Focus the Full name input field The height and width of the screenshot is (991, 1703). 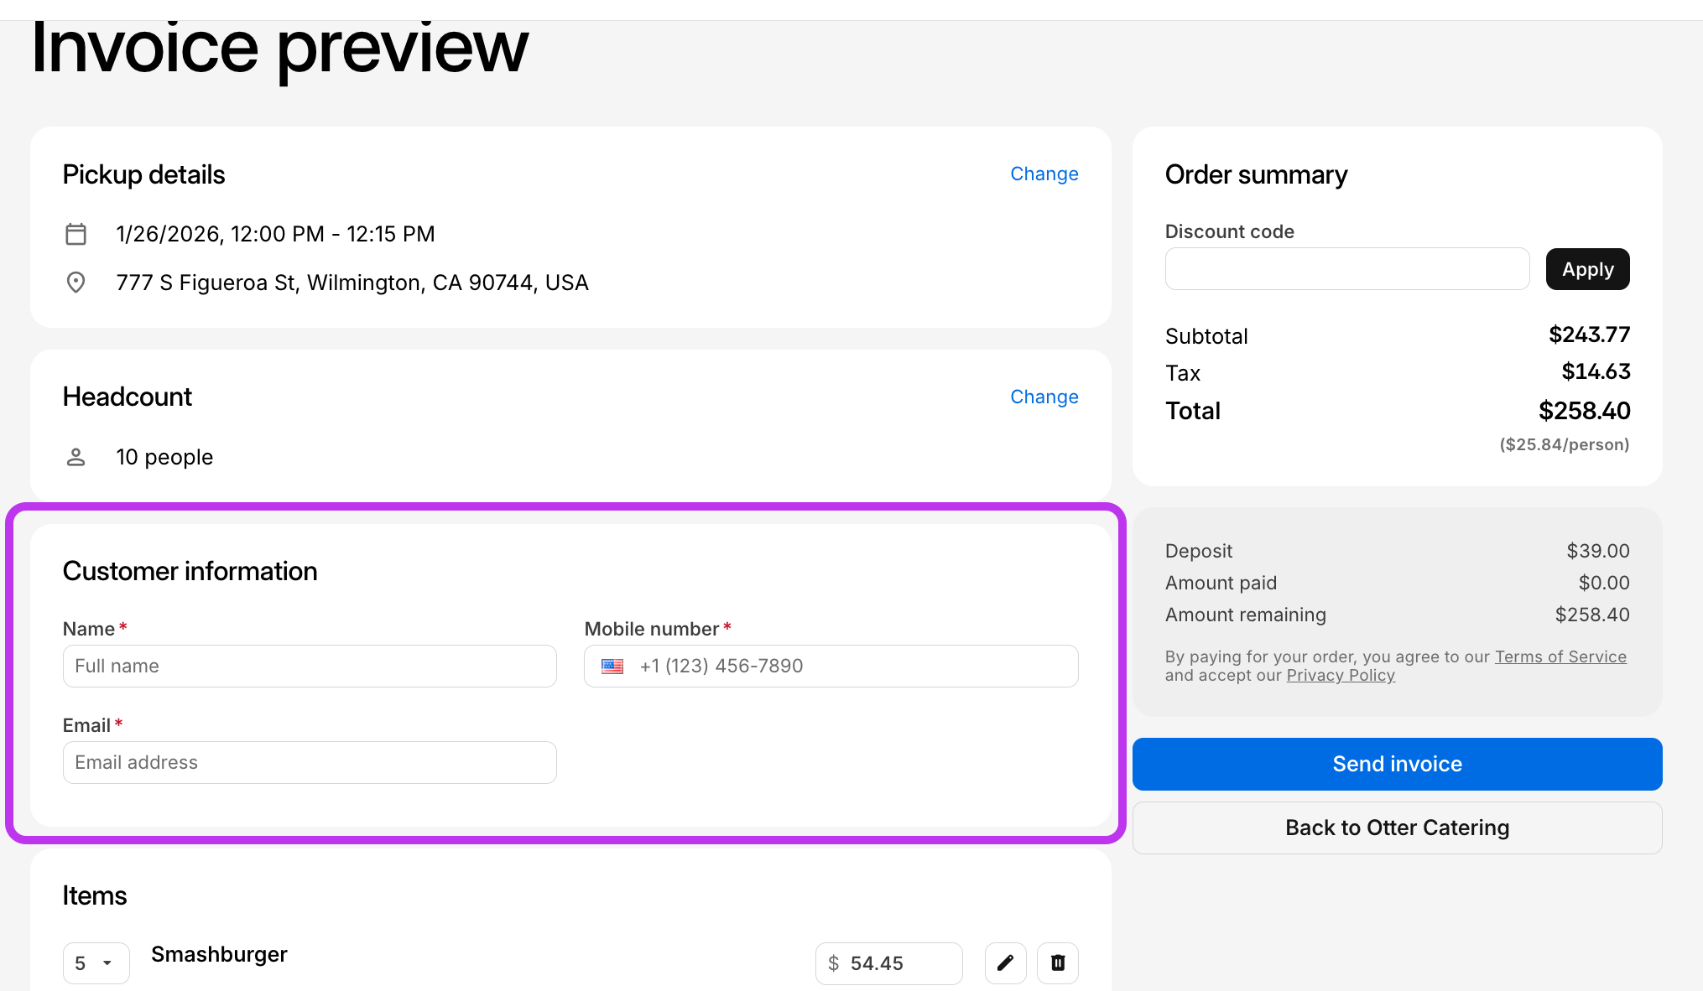310,667
